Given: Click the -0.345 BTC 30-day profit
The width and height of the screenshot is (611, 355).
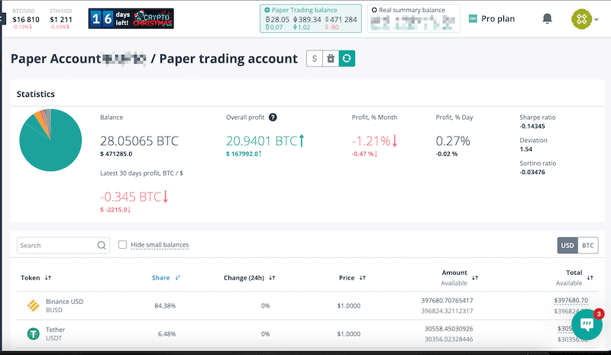Looking at the screenshot, I should point(134,197).
